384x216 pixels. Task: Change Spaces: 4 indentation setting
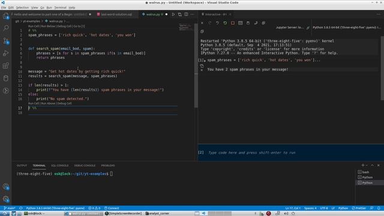(x=310, y=208)
